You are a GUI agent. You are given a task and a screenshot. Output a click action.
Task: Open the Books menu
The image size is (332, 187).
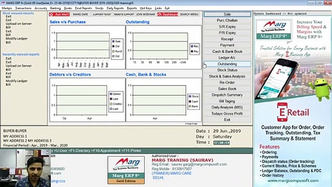68,8
